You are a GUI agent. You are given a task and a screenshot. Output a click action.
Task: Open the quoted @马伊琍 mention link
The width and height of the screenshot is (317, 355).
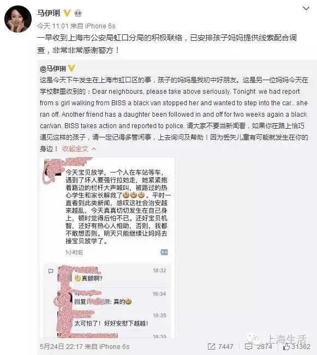53,68
